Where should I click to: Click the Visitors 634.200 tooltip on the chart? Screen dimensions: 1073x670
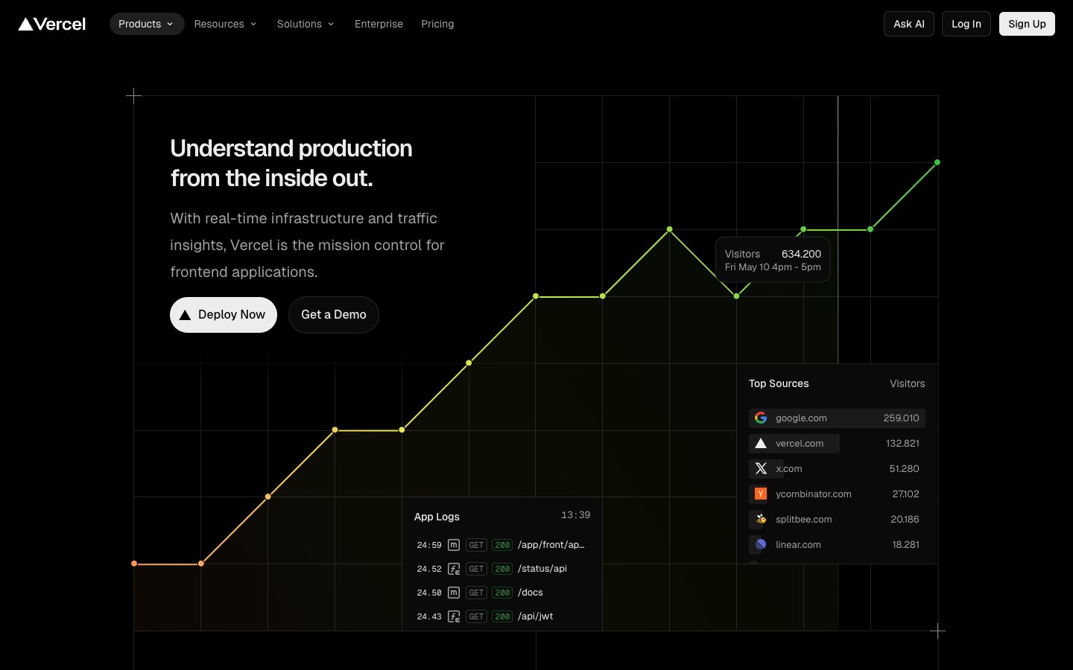772,260
